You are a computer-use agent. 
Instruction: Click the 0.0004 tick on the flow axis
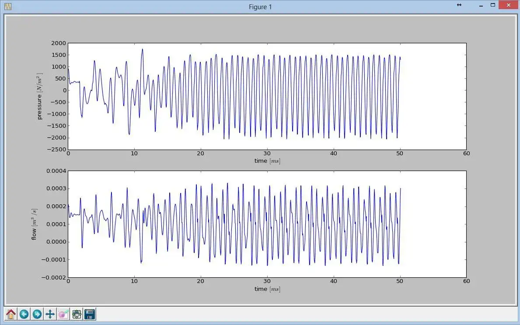[x=56, y=171]
